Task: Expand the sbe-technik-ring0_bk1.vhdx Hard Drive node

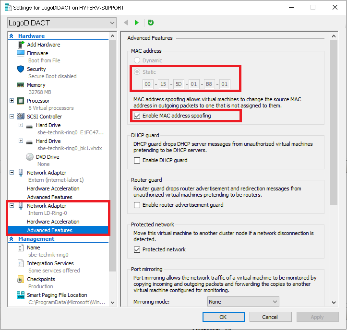Action: [x=21, y=141]
